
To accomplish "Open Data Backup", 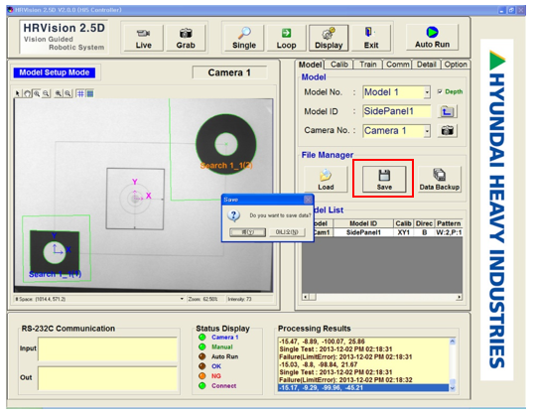I will point(440,180).
